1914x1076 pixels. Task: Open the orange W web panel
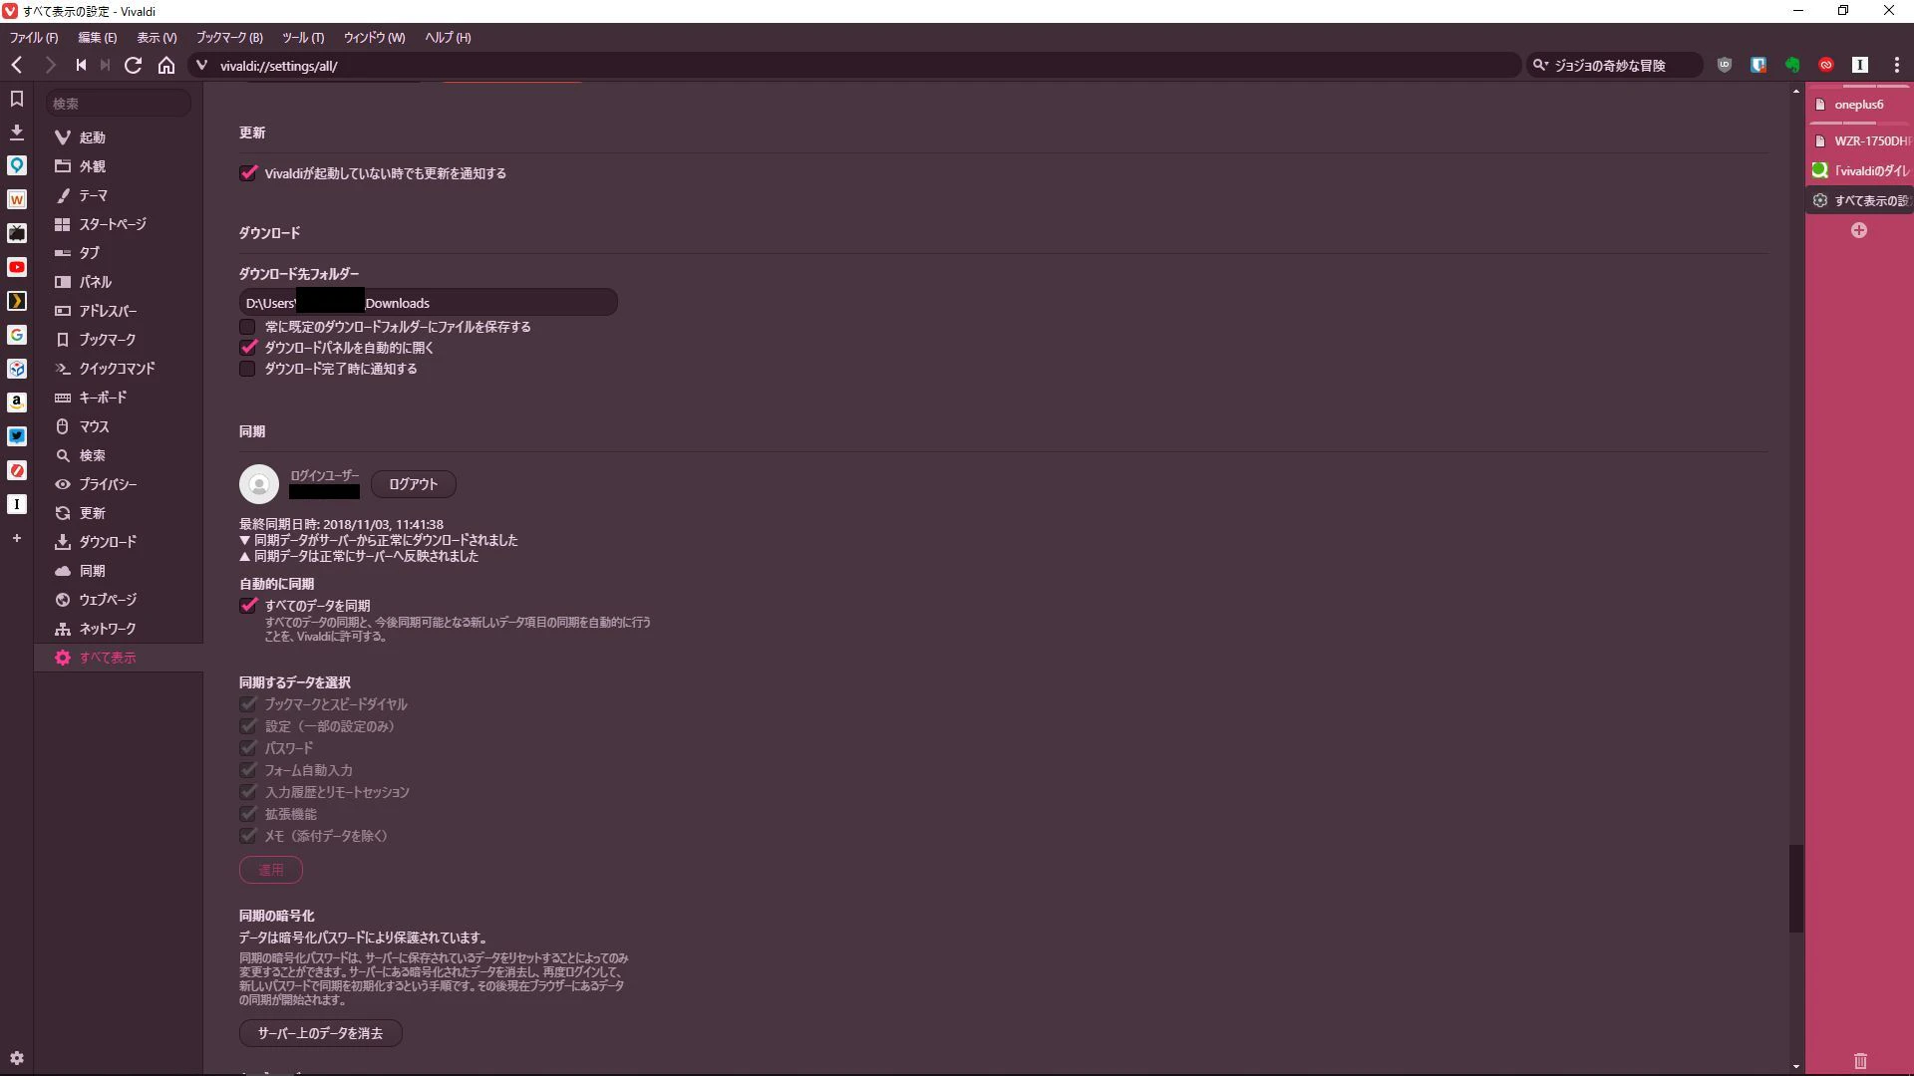tap(17, 199)
